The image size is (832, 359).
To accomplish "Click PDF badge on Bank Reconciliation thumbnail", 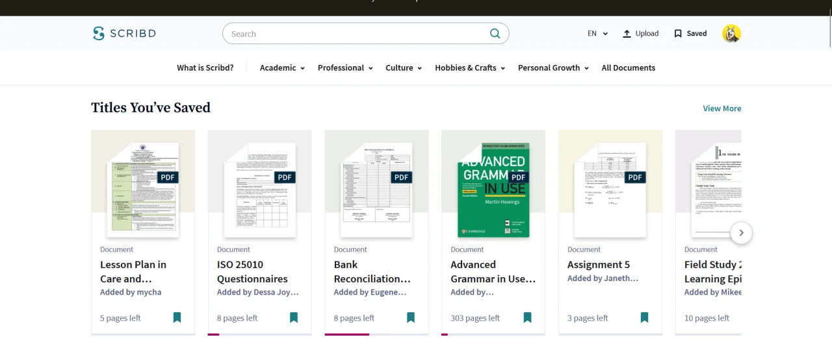I will coord(402,177).
